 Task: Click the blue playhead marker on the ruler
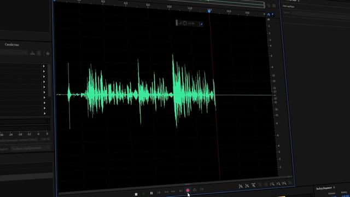(209, 10)
